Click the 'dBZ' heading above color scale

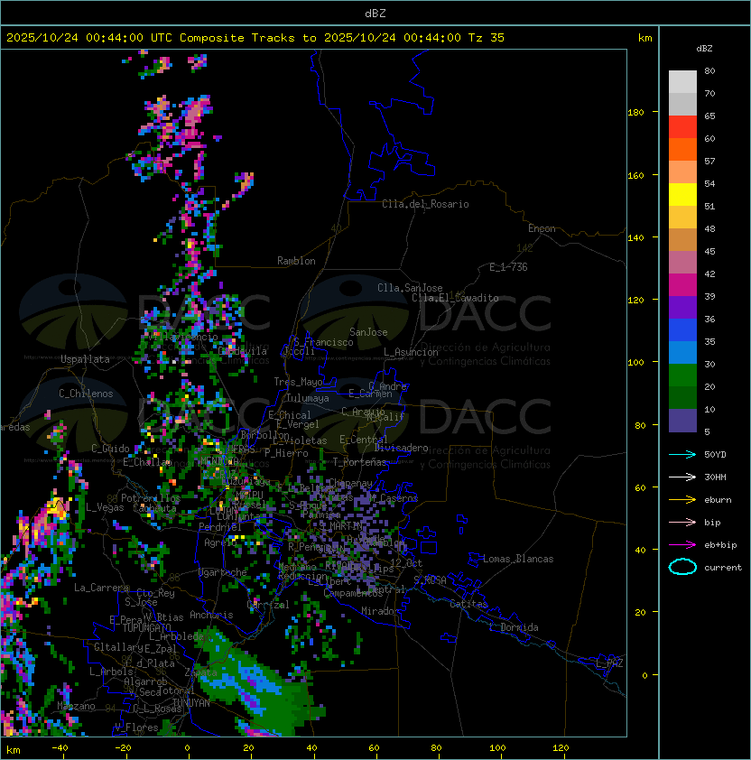tap(704, 49)
